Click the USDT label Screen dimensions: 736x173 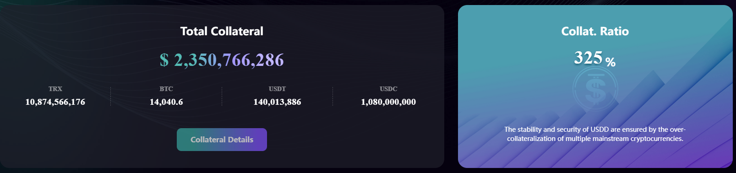pyautogui.click(x=277, y=89)
